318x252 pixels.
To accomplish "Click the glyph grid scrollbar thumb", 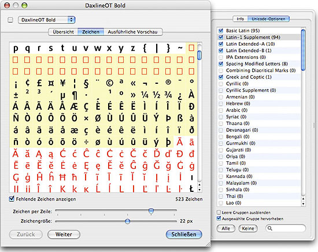I will click(x=199, y=55).
